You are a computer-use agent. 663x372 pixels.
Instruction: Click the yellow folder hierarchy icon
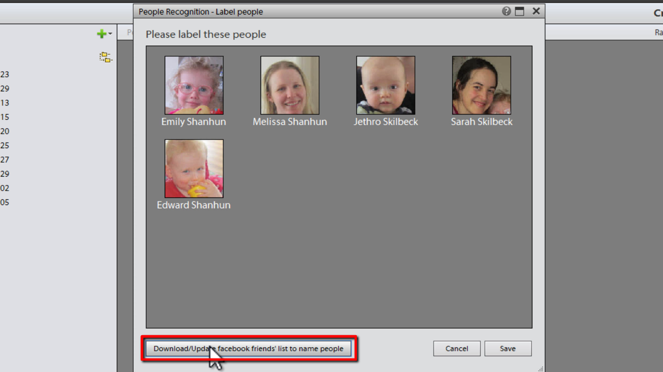(106, 57)
